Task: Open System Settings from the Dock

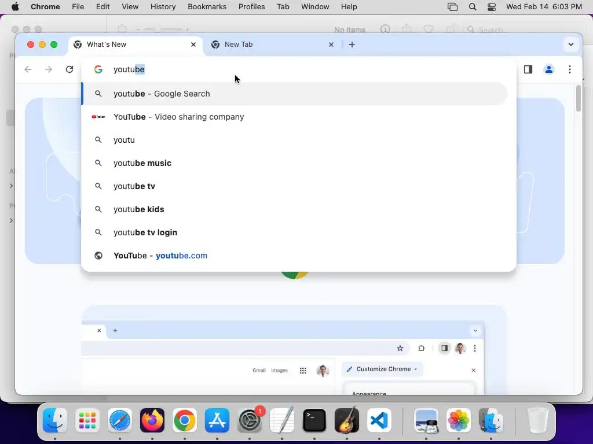Action: [x=250, y=420]
